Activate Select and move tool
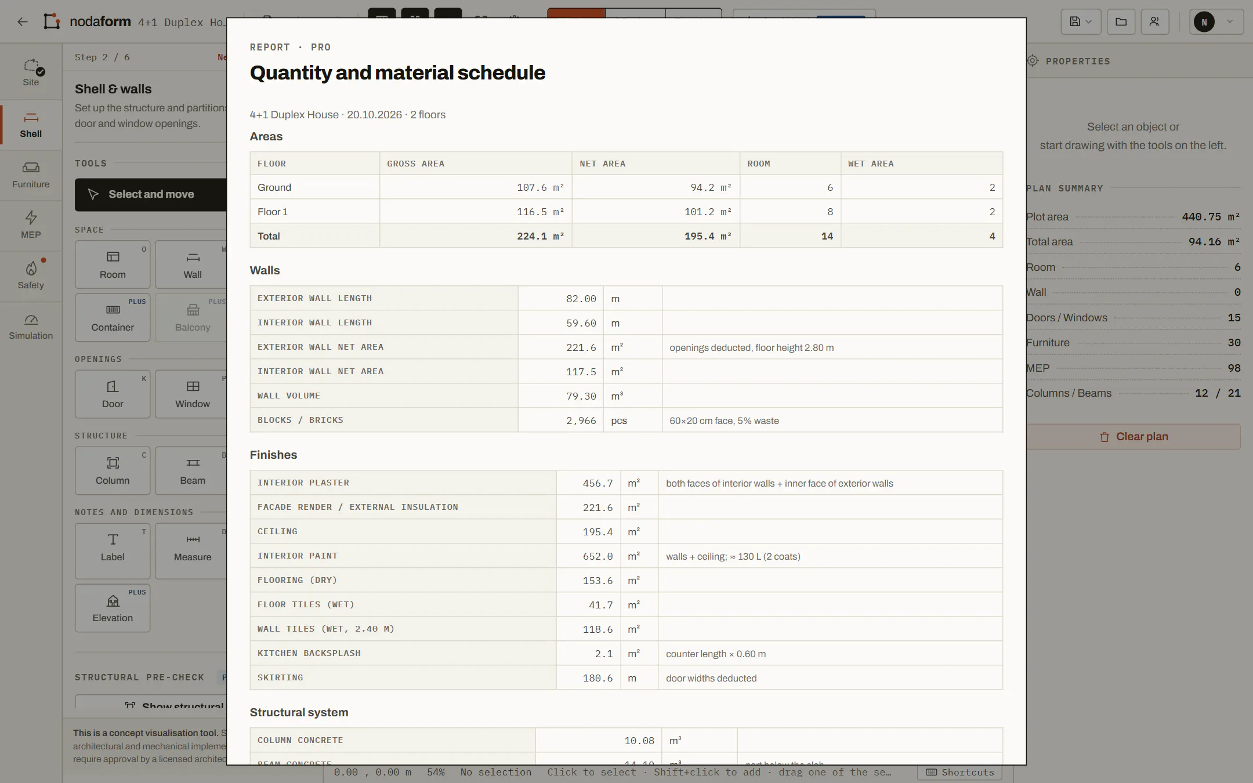The width and height of the screenshot is (1253, 783). [151, 194]
